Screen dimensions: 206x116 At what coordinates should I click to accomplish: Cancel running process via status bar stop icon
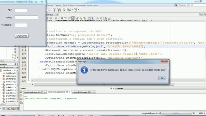tap(193, 113)
